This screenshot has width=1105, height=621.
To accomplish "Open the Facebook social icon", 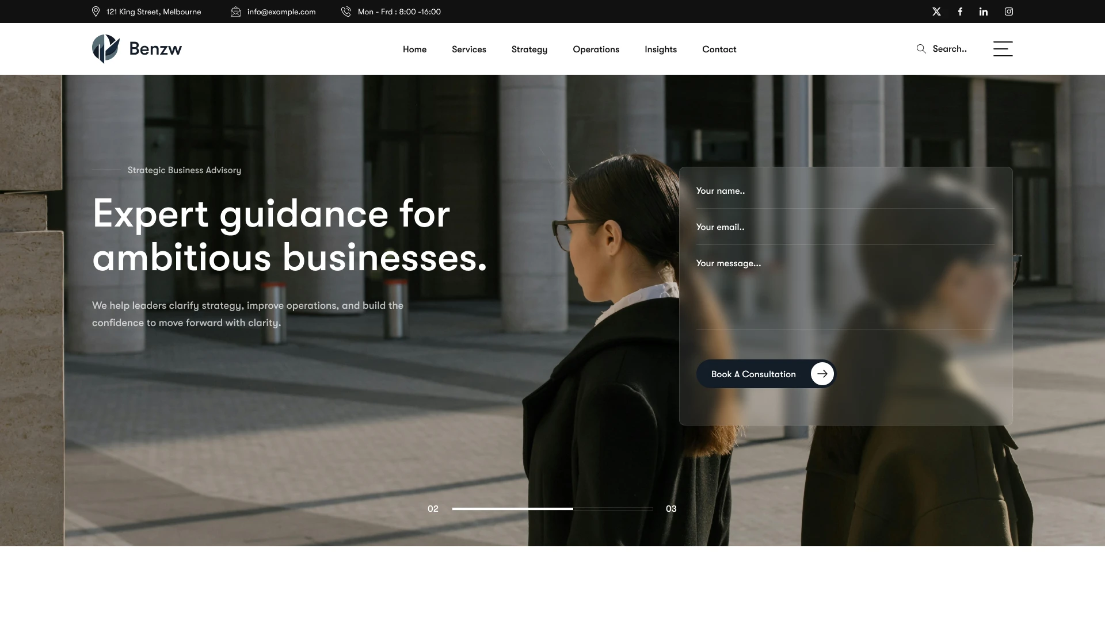I will click(960, 11).
